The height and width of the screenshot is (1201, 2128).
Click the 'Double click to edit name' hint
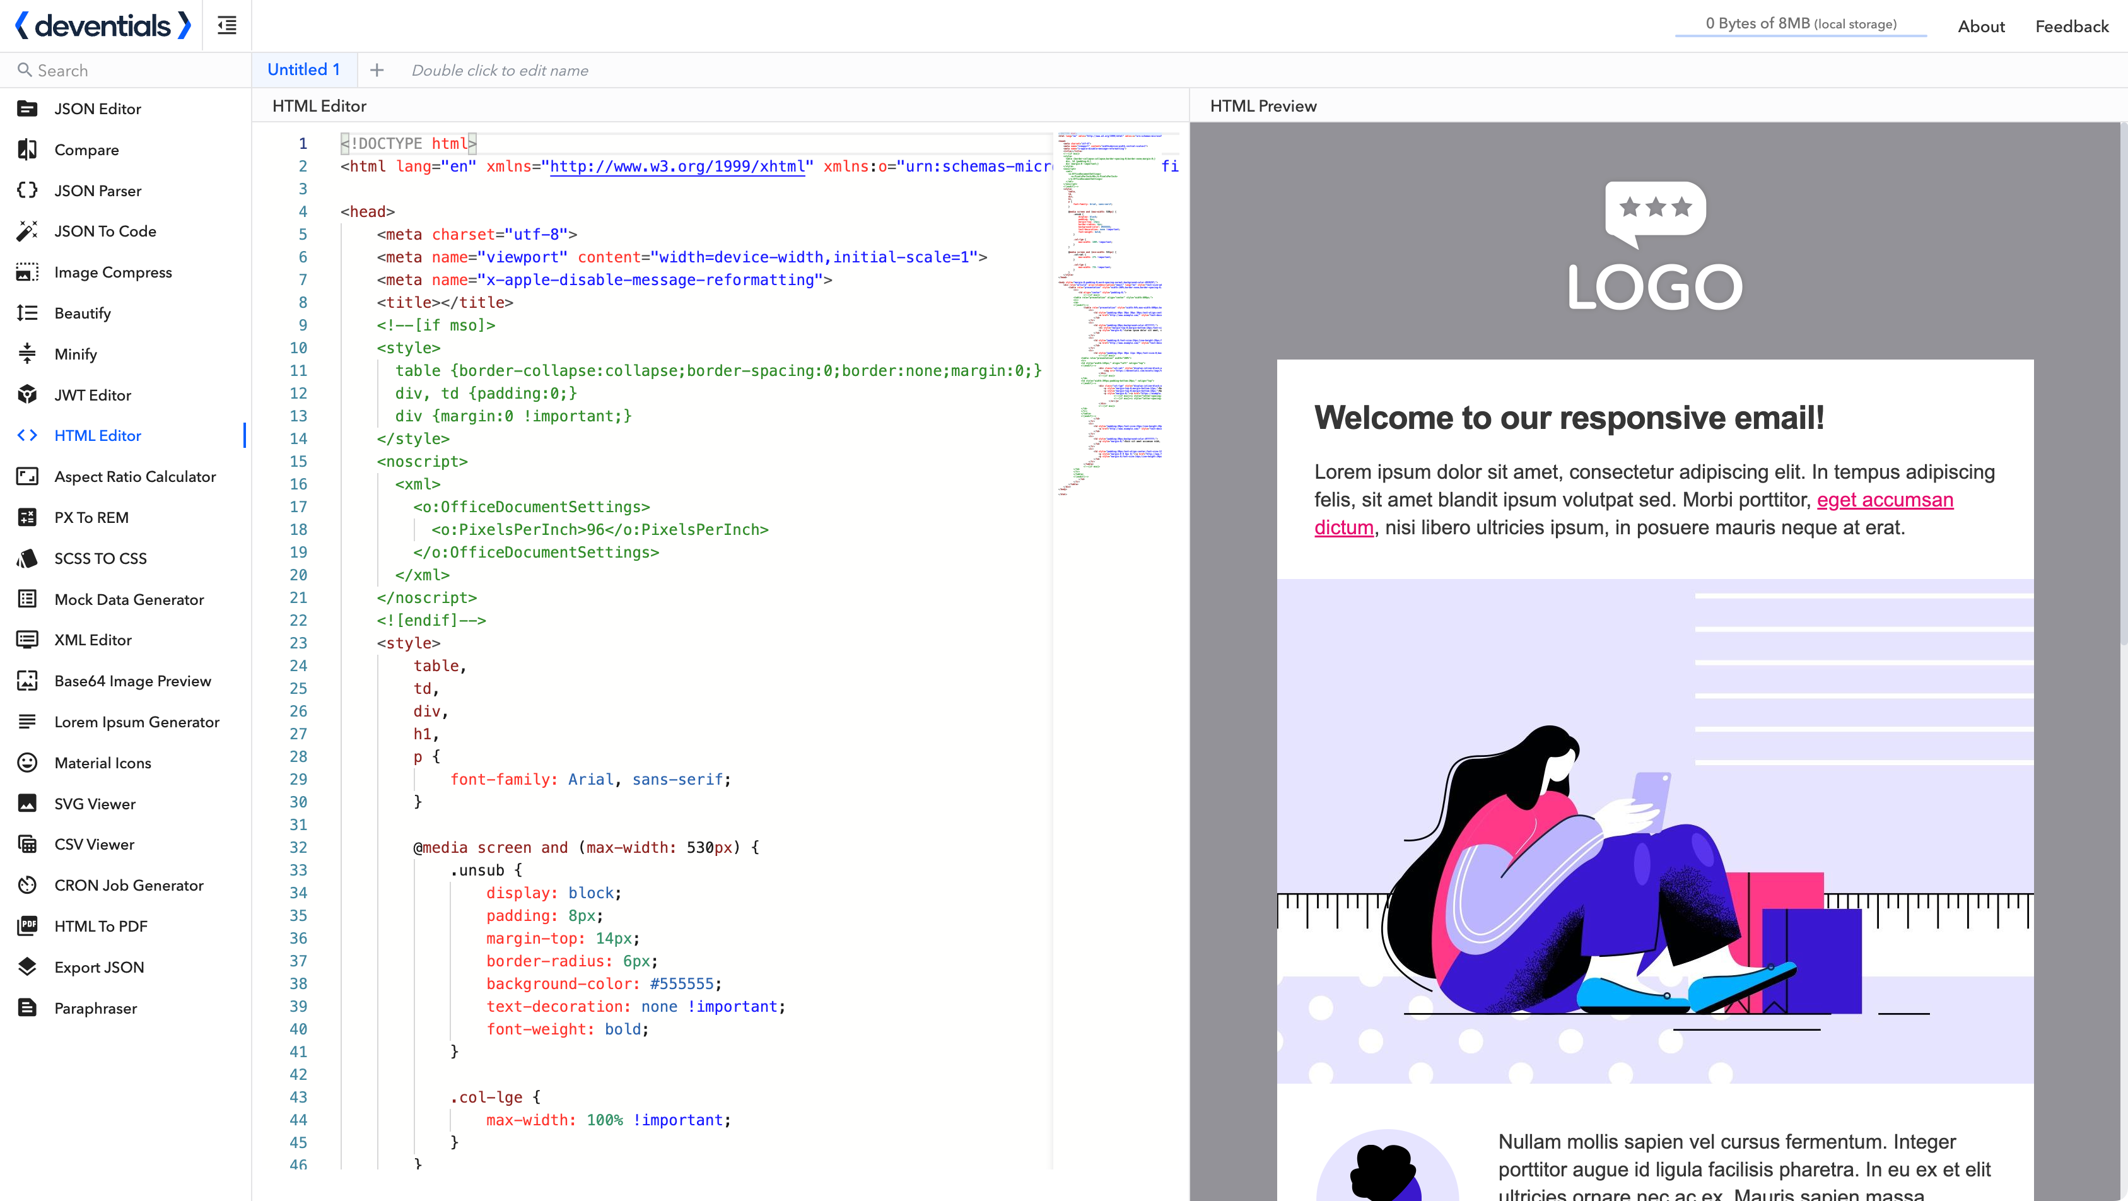coord(500,70)
